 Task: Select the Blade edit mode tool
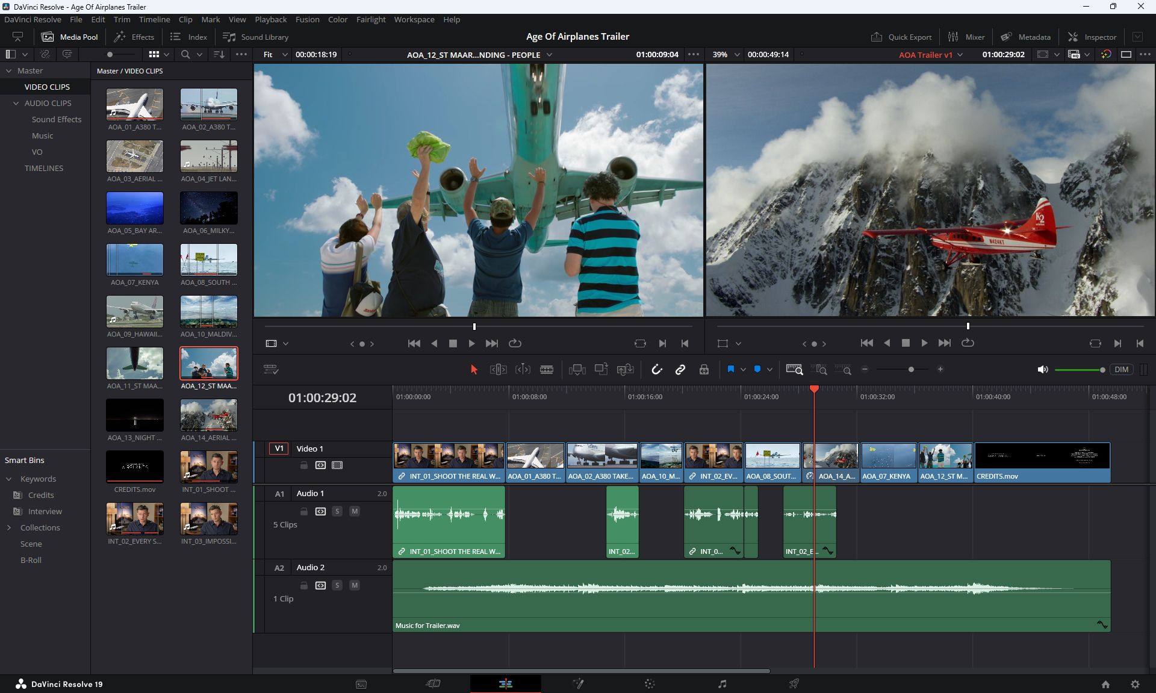547,370
